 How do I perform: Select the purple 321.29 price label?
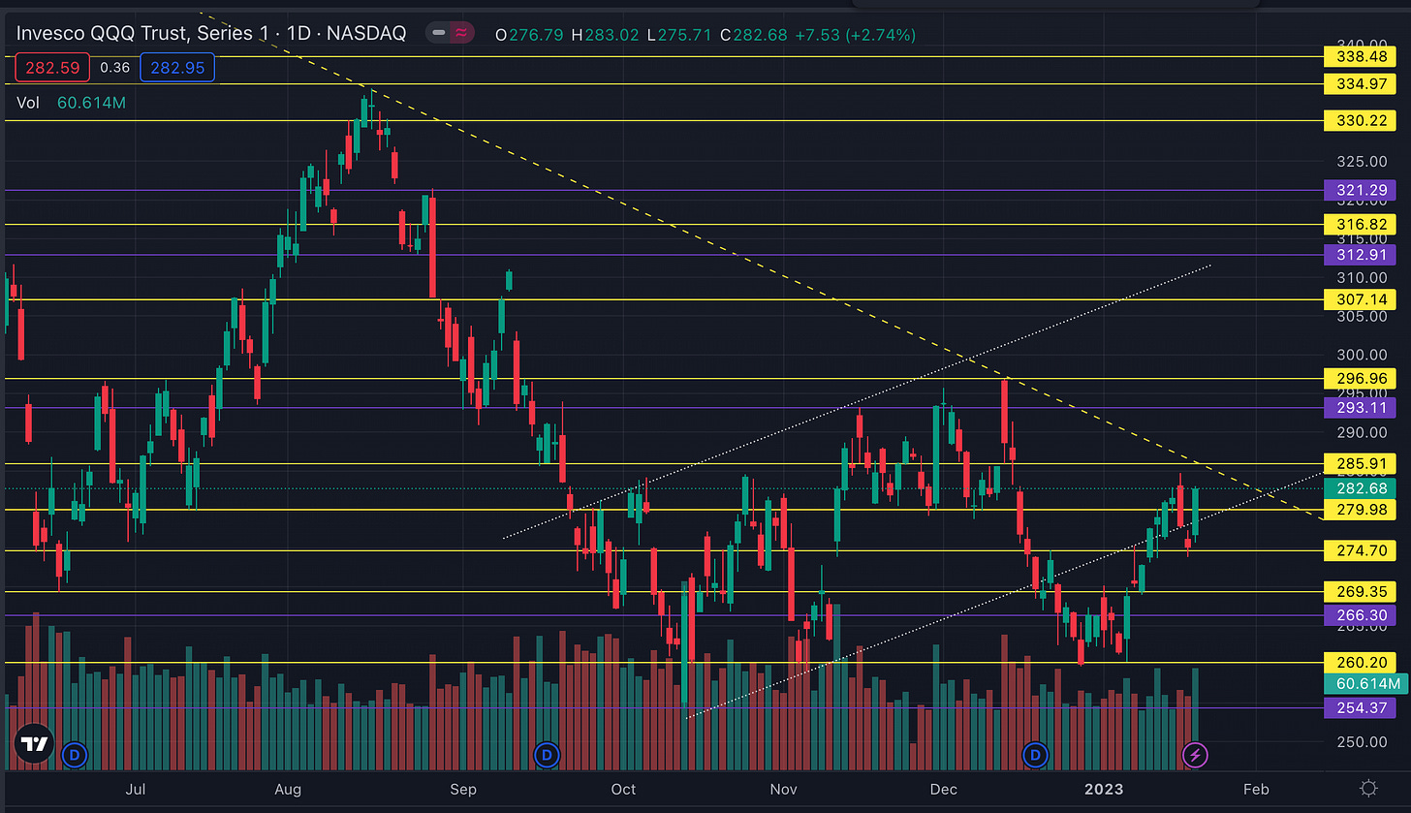tap(1362, 190)
